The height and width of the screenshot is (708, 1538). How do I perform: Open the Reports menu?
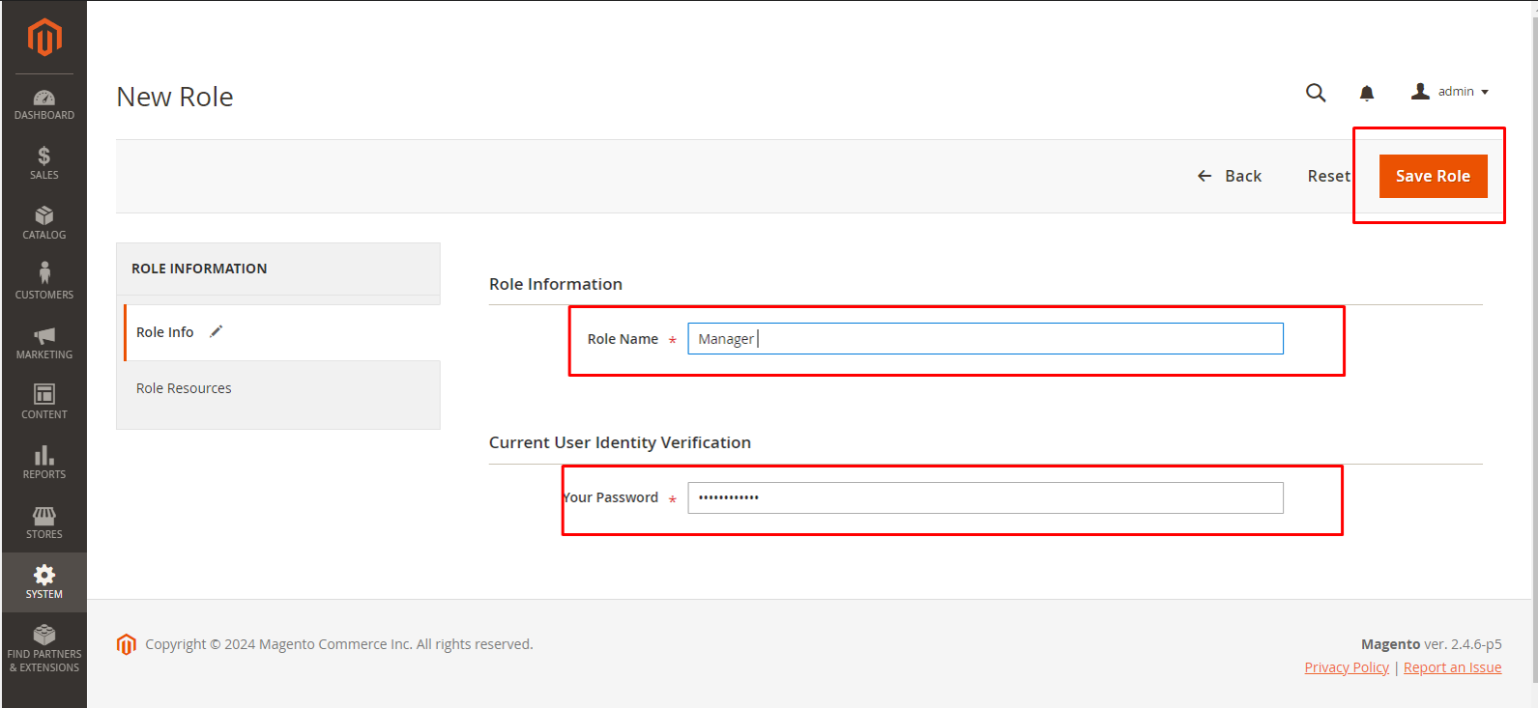tap(44, 462)
